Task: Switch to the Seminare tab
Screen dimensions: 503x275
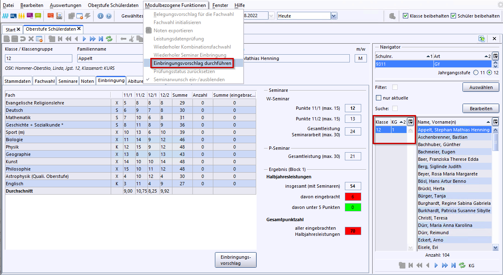Action: click(x=68, y=81)
